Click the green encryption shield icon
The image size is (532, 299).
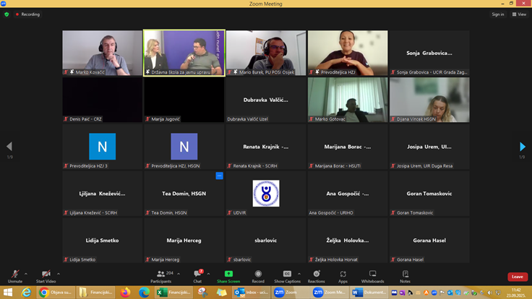7,14
